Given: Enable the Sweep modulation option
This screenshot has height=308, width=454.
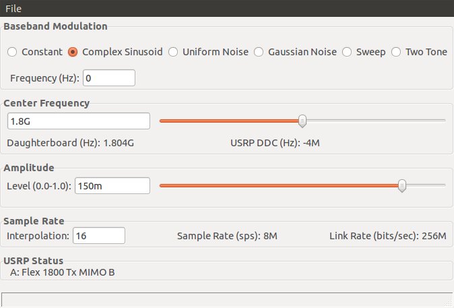Looking at the screenshot, I should (347, 52).
